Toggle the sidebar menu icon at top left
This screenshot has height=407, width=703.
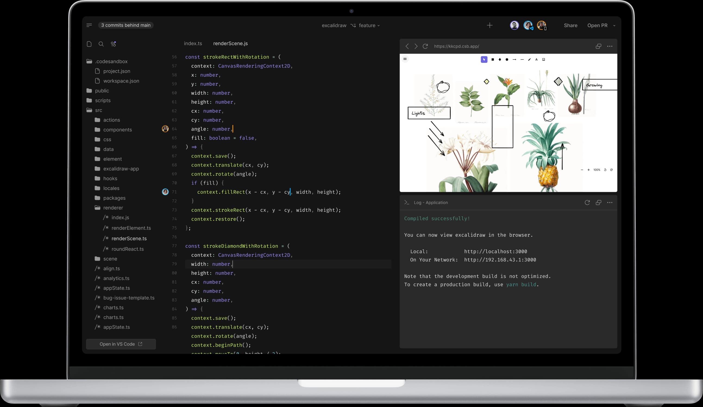(x=89, y=25)
